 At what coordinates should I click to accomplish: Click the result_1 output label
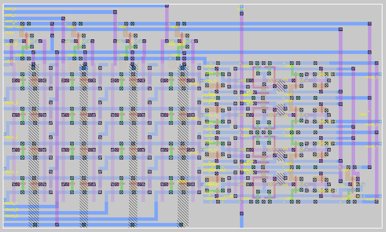[x=371, y=146]
